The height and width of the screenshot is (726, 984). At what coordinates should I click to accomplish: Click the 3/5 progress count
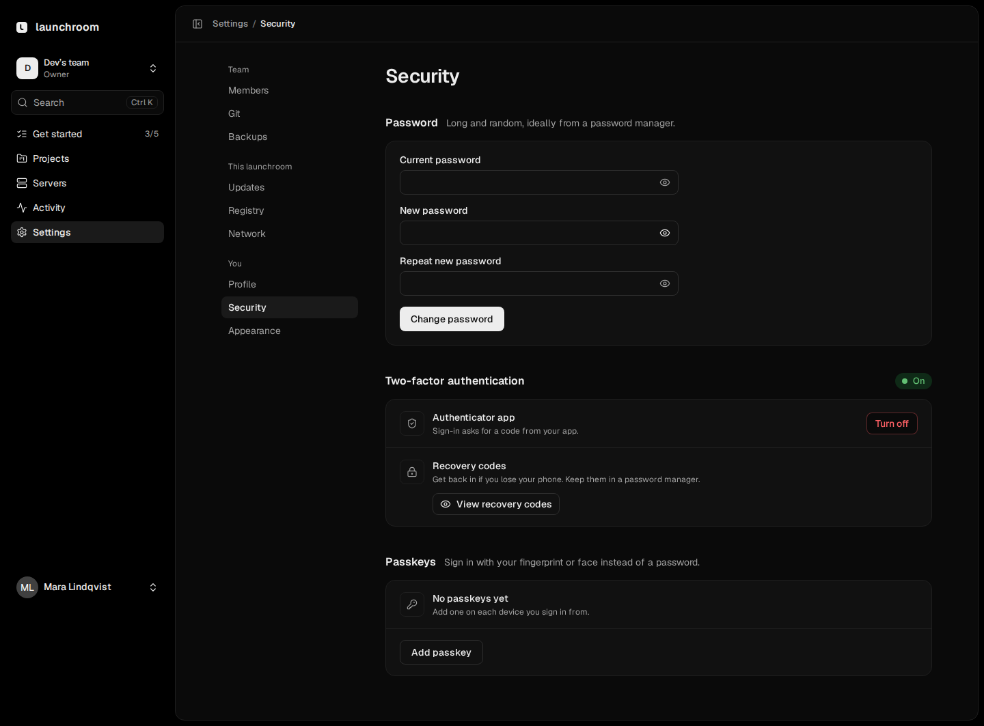[152, 134]
